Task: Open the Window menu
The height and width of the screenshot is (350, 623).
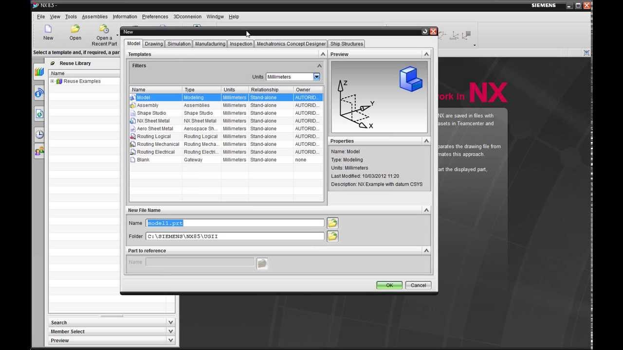Action: tap(215, 17)
